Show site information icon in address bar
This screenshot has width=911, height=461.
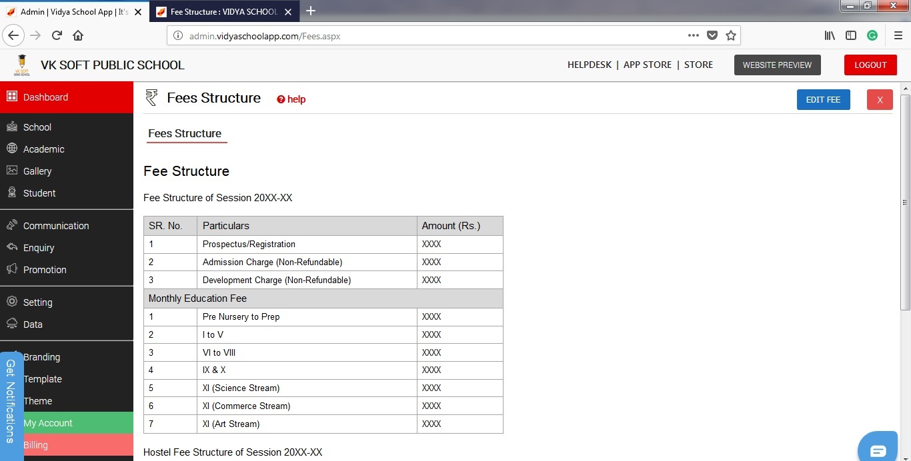177,36
